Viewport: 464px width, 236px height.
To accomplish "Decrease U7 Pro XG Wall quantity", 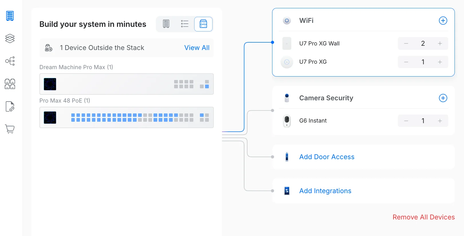I will pyautogui.click(x=406, y=43).
